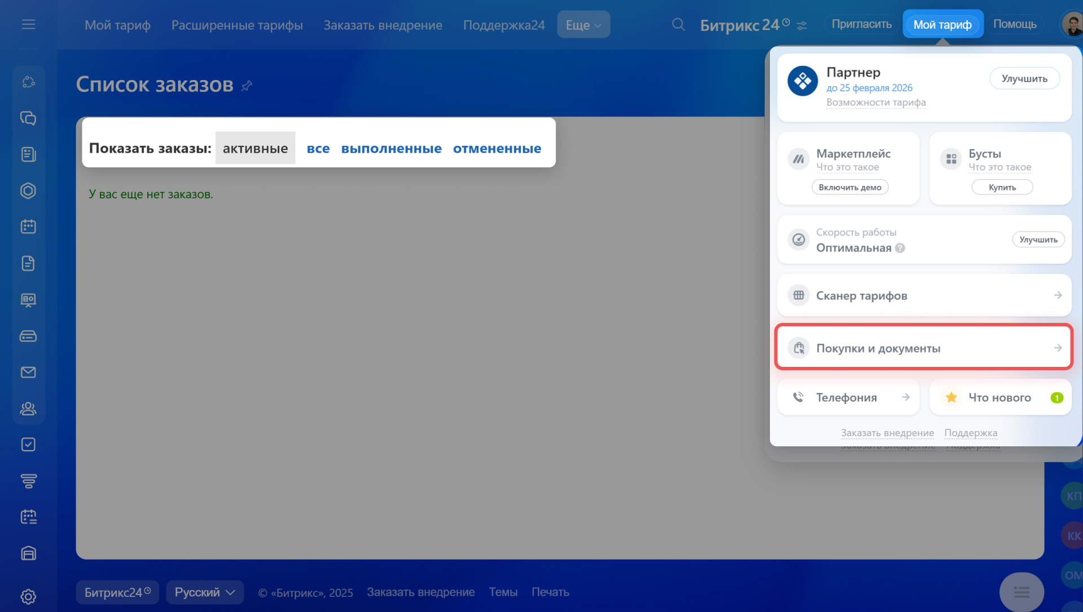
Task: Click the blue Мой тариф button
Action: [943, 24]
